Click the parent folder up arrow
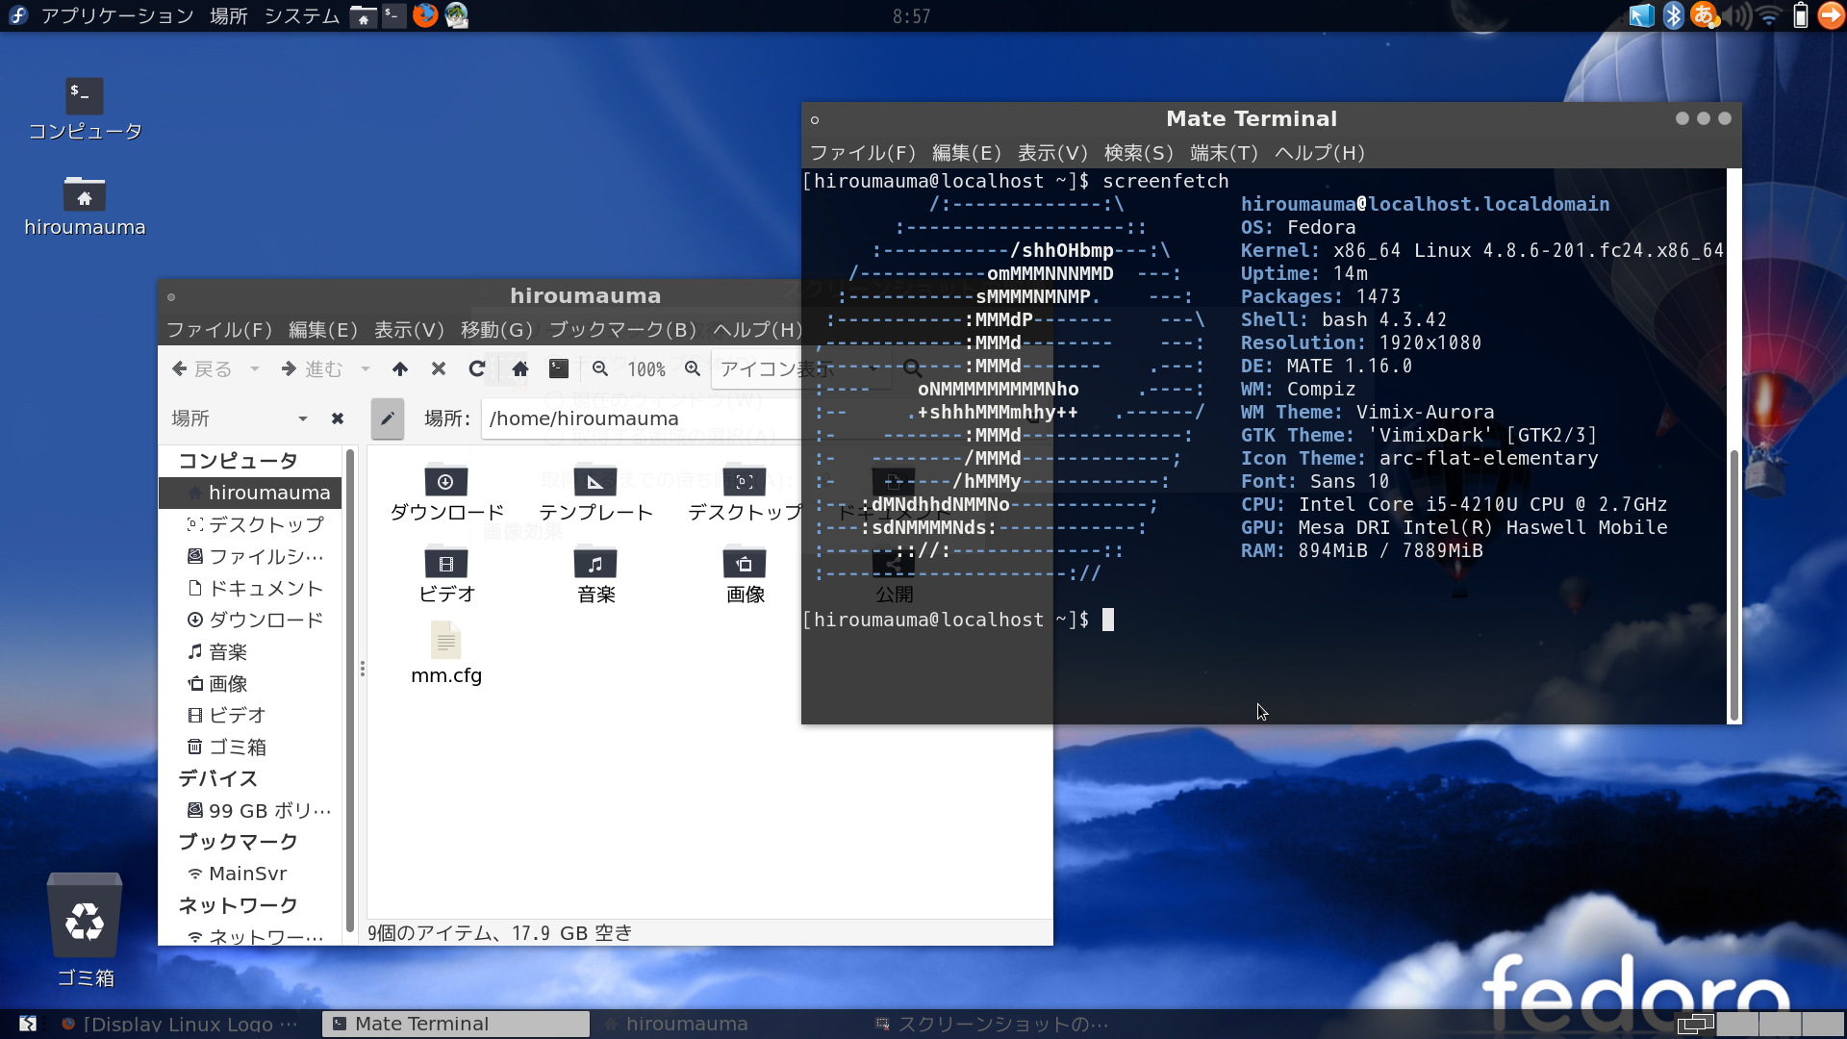The image size is (1847, 1039). 400,368
